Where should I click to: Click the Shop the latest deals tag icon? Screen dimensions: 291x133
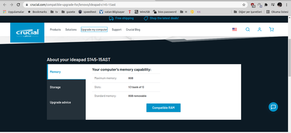tap(146, 18)
